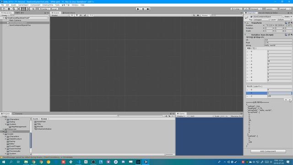
Task: Open Task View on taskbar
Action: [18, 162]
